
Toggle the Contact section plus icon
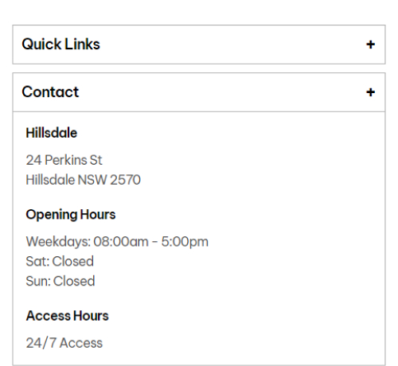coord(370,92)
